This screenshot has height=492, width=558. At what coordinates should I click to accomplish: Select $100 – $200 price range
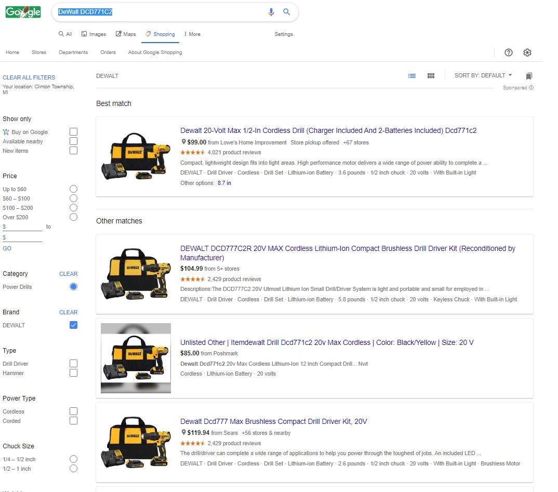pos(73,207)
